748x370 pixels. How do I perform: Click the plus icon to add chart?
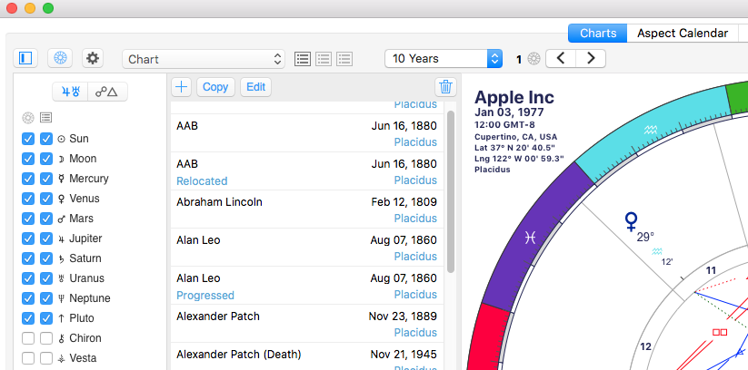coord(181,87)
